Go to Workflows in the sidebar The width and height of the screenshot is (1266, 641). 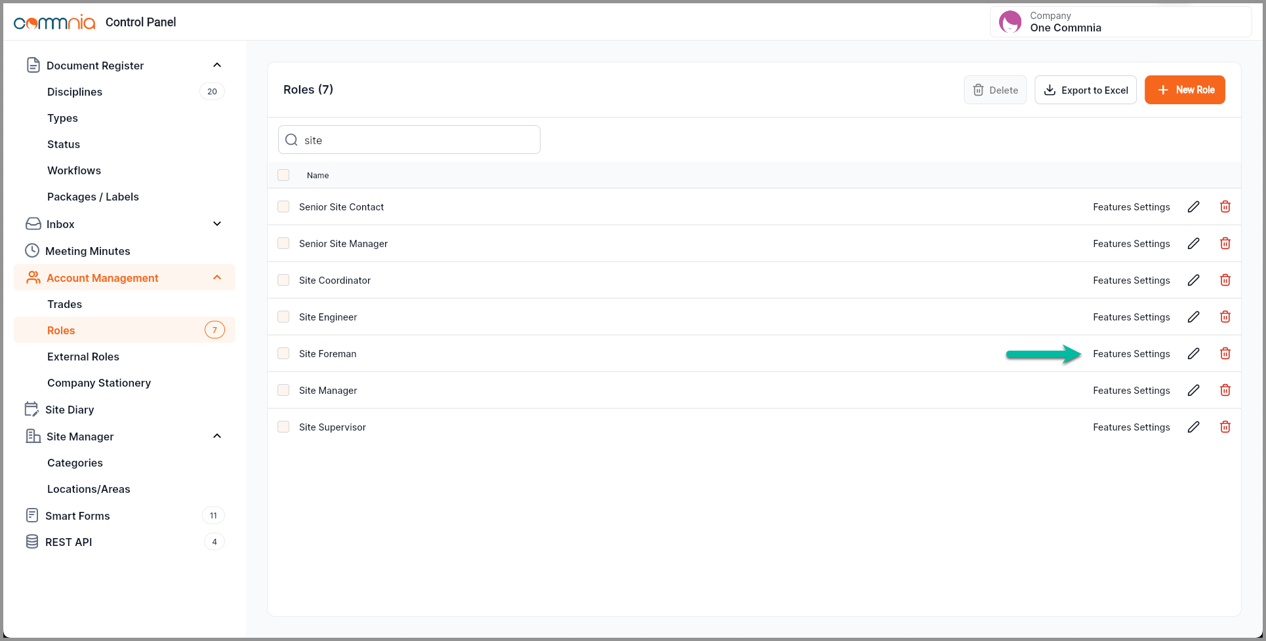(x=74, y=170)
